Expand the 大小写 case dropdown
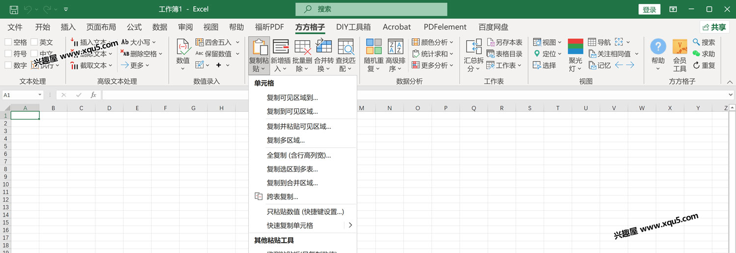 [154, 42]
